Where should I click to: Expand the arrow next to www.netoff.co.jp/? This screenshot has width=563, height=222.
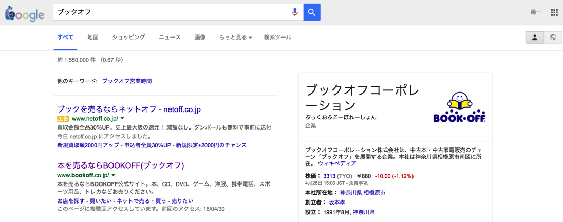(122, 118)
